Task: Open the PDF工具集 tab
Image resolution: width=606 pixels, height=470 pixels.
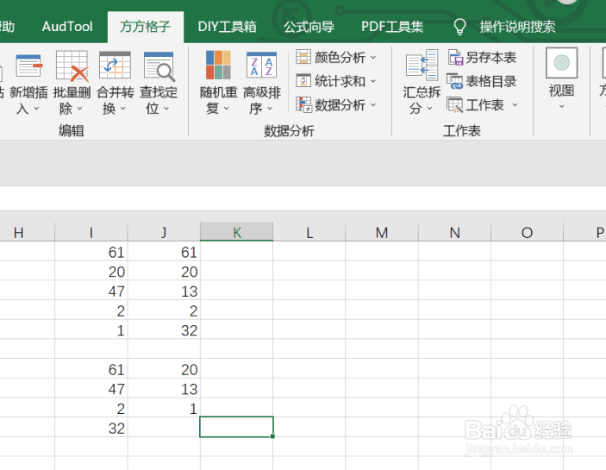Action: (392, 27)
